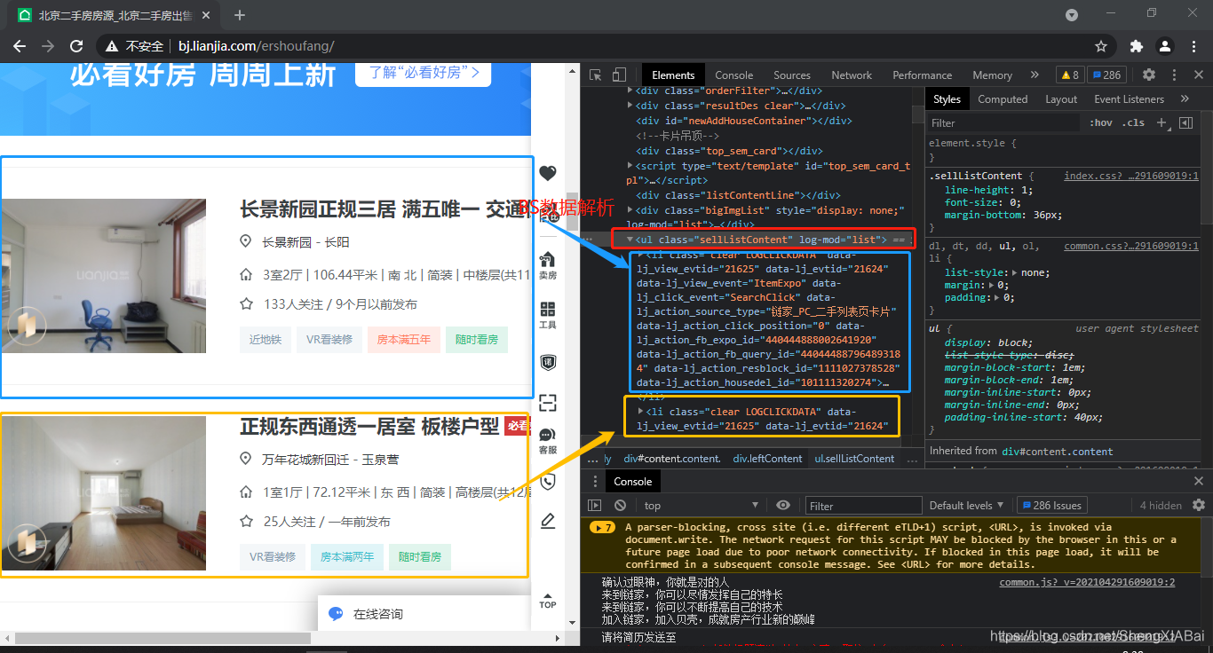Toggle the DevTools device toolbar icon
Image resolution: width=1213 pixels, height=653 pixels.
coord(619,75)
